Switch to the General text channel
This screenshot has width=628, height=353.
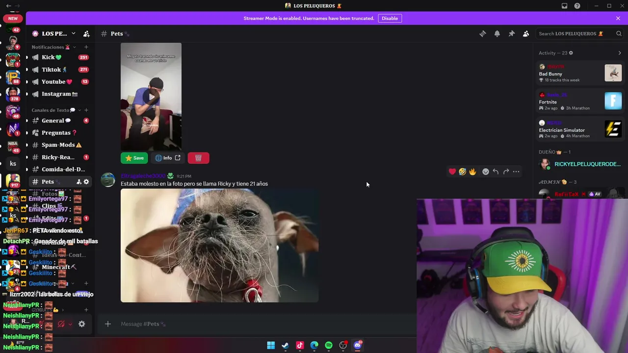click(x=60, y=121)
